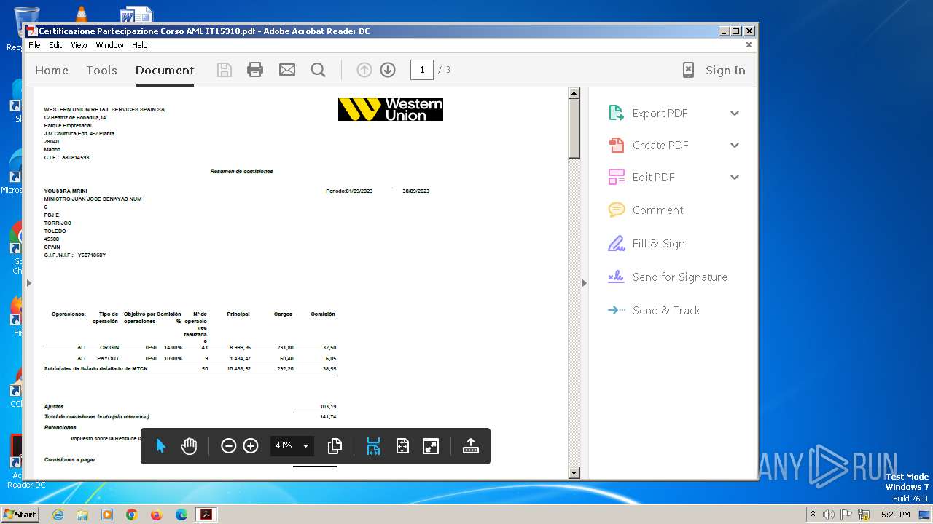The height and width of the screenshot is (524, 933).
Task: Click the document scrollbar down arrow
Action: point(574,473)
